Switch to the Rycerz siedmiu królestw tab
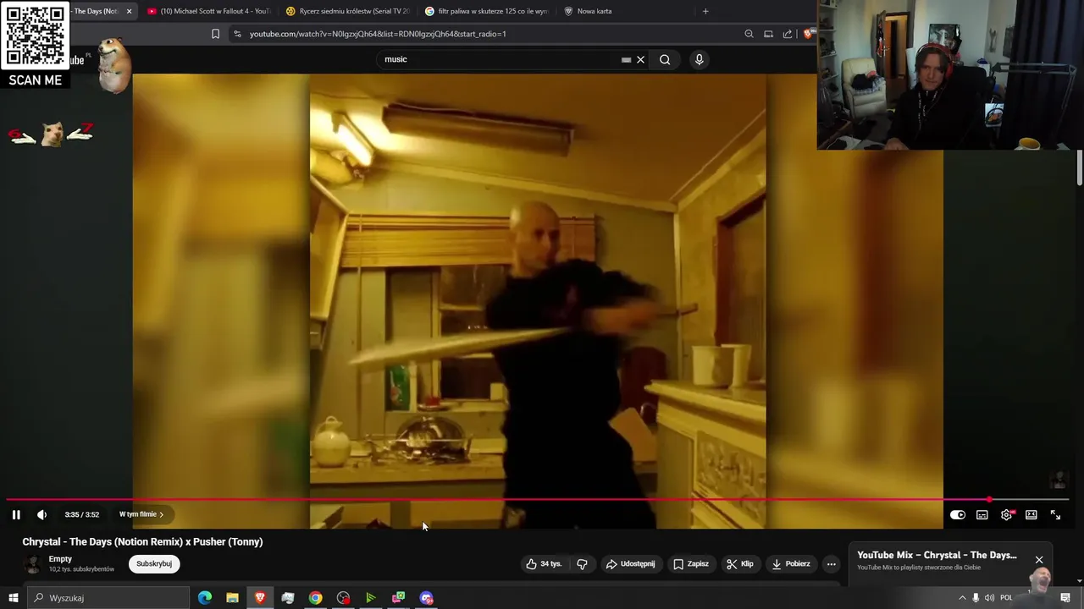This screenshot has width=1084, height=609. pyautogui.click(x=346, y=11)
